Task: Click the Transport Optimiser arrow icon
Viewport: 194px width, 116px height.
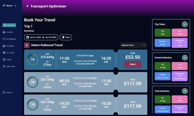Action: pyautogui.click(x=27, y=6)
